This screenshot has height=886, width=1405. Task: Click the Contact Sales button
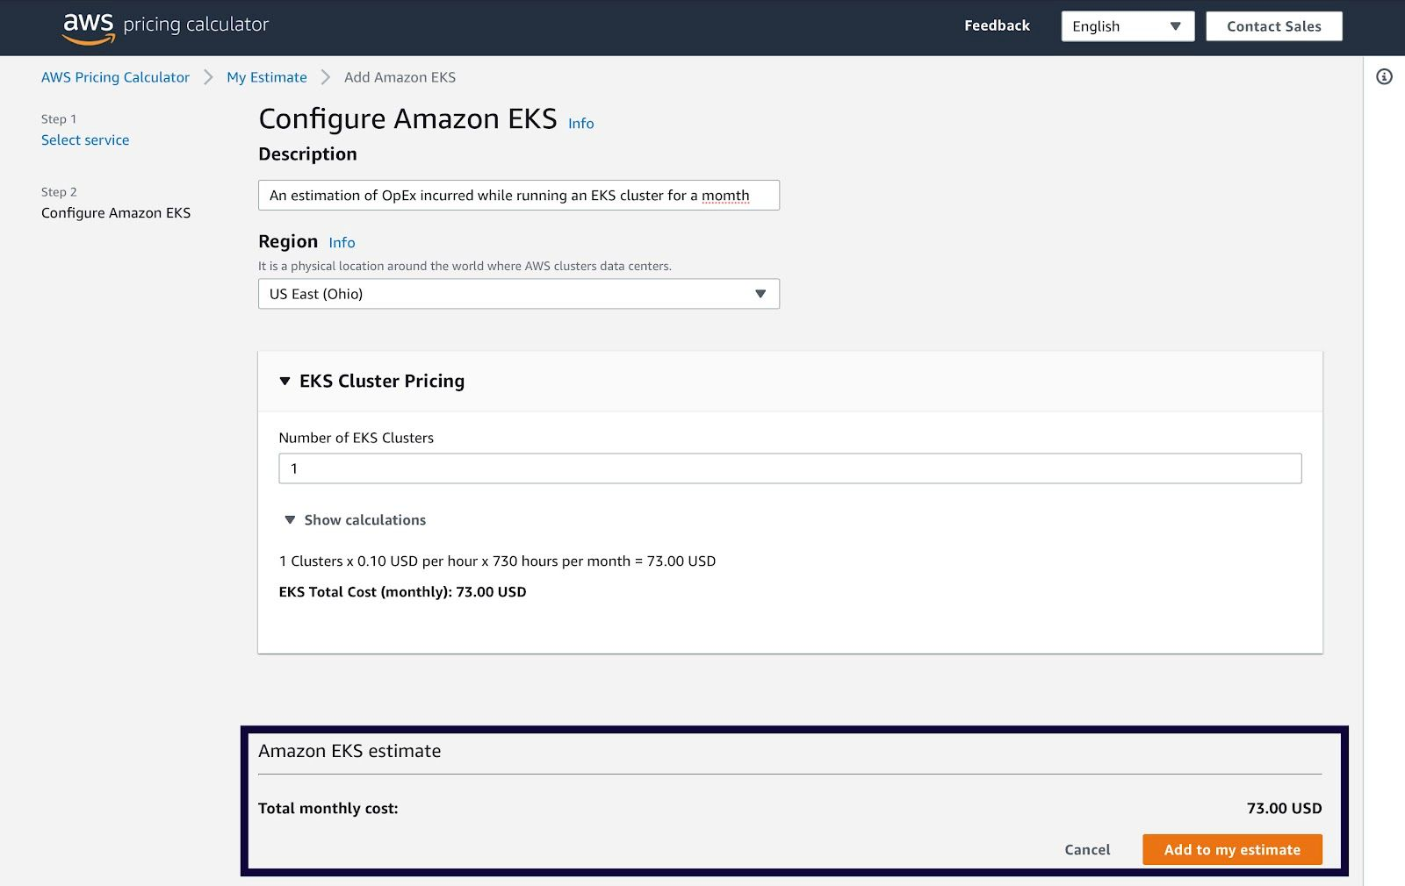coord(1273,26)
